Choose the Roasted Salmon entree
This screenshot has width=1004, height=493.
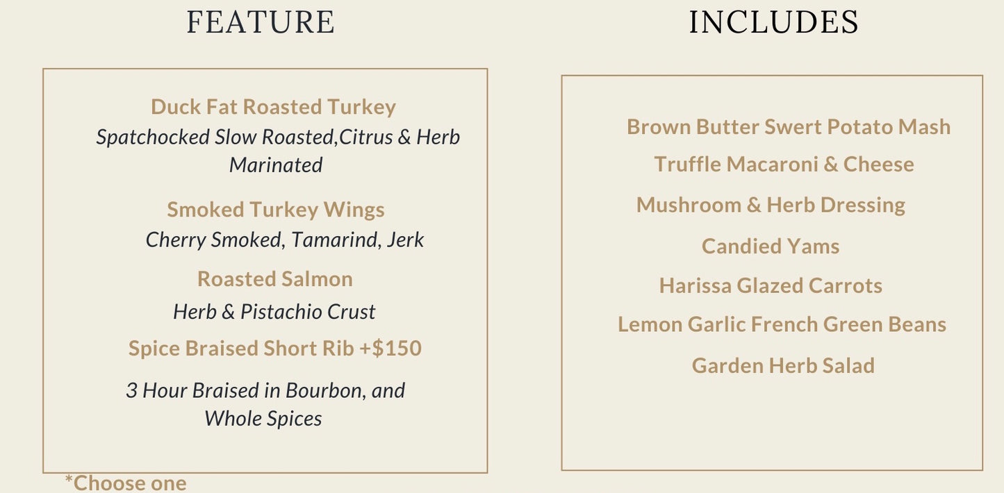[x=275, y=278]
